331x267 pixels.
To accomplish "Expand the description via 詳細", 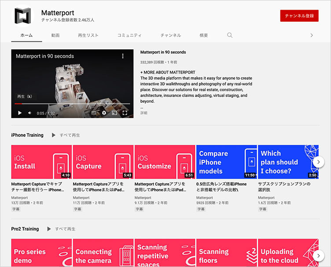I will [x=144, y=113].
